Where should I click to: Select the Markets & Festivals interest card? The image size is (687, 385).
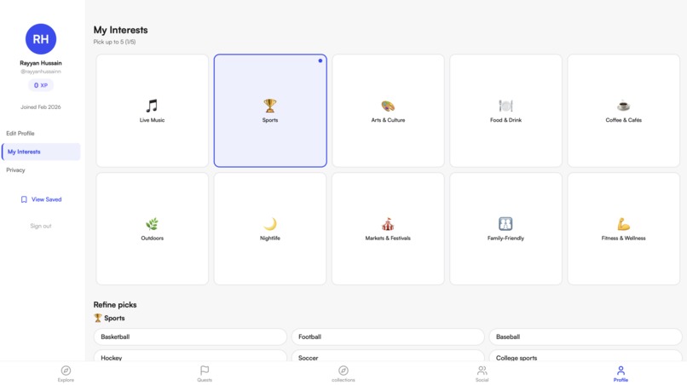tap(388, 228)
